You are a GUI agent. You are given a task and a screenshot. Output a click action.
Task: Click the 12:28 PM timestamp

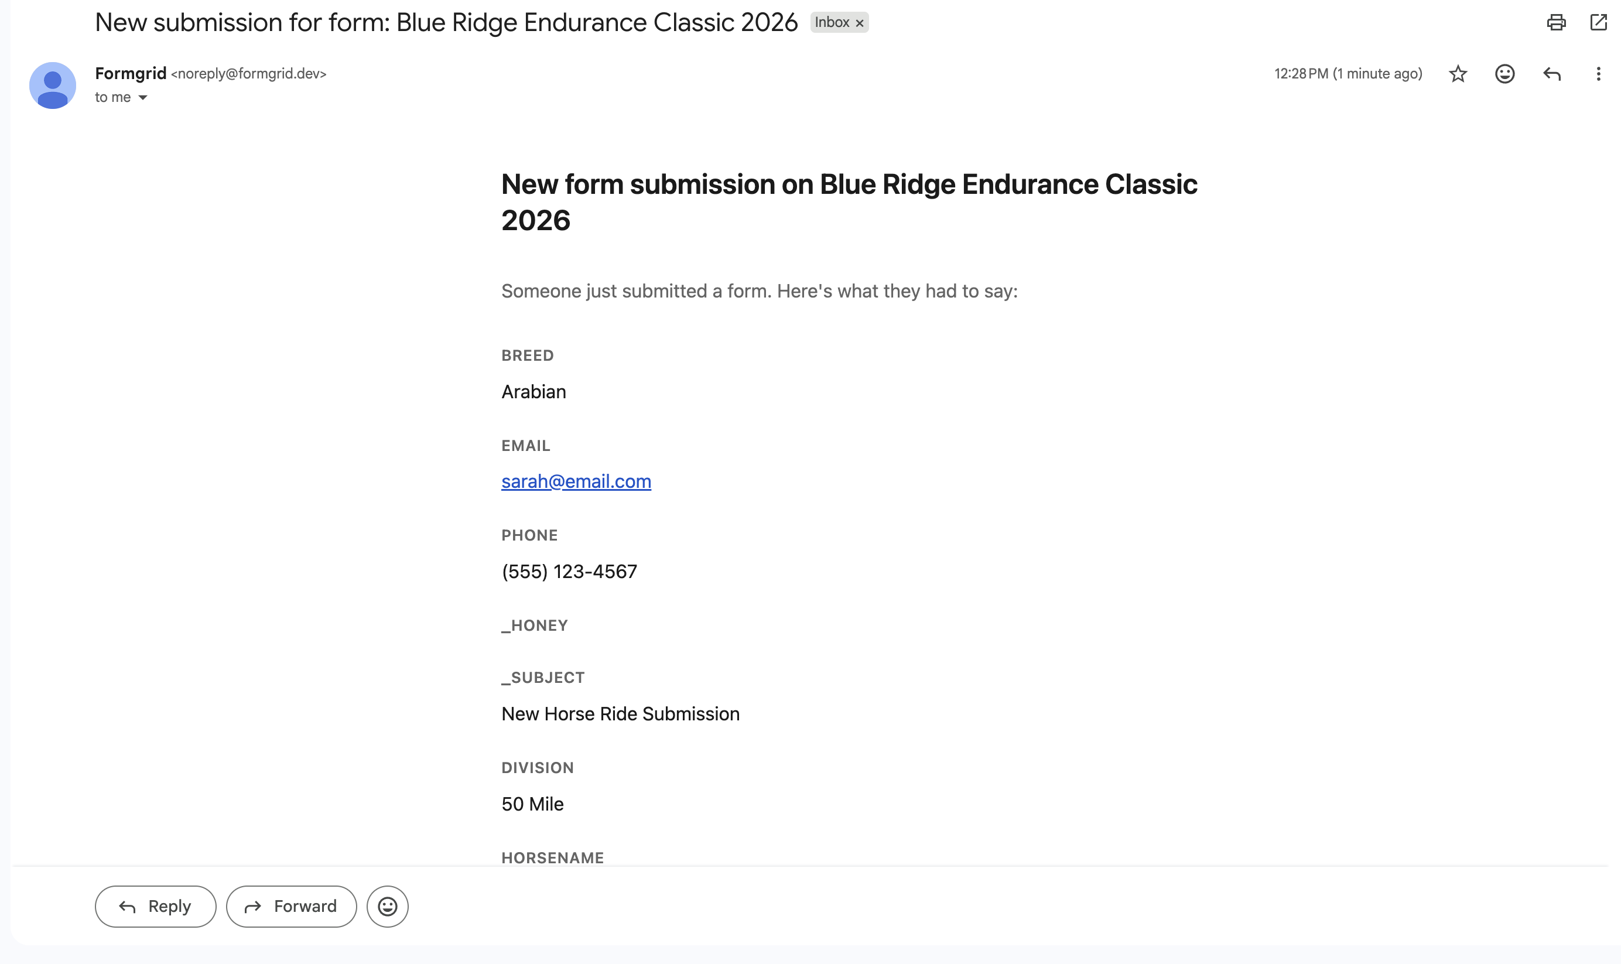point(1348,74)
